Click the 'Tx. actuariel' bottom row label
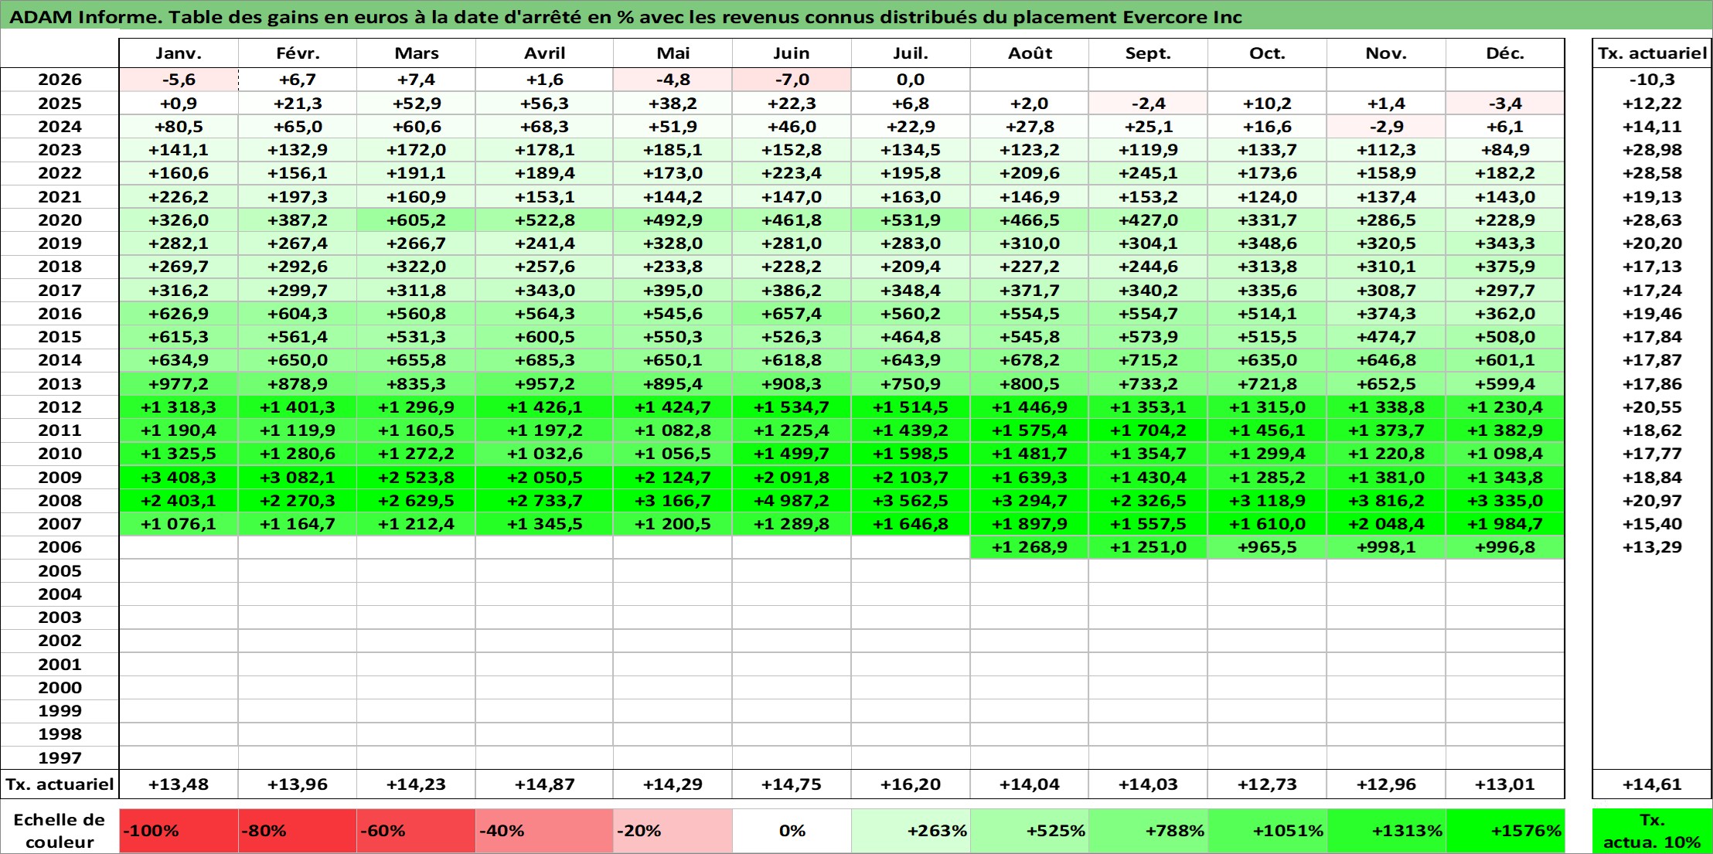The image size is (1713, 854). tap(60, 784)
